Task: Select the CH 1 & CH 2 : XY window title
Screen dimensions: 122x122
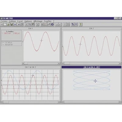Action: [91, 67]
